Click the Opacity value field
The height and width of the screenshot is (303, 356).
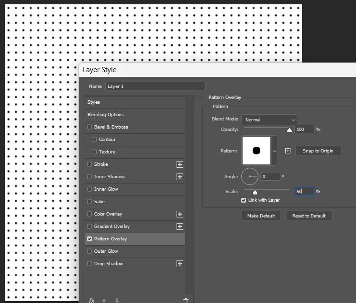coord(304,129)
